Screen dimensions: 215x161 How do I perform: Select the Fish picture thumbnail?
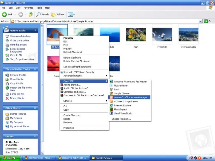point(136,34)
